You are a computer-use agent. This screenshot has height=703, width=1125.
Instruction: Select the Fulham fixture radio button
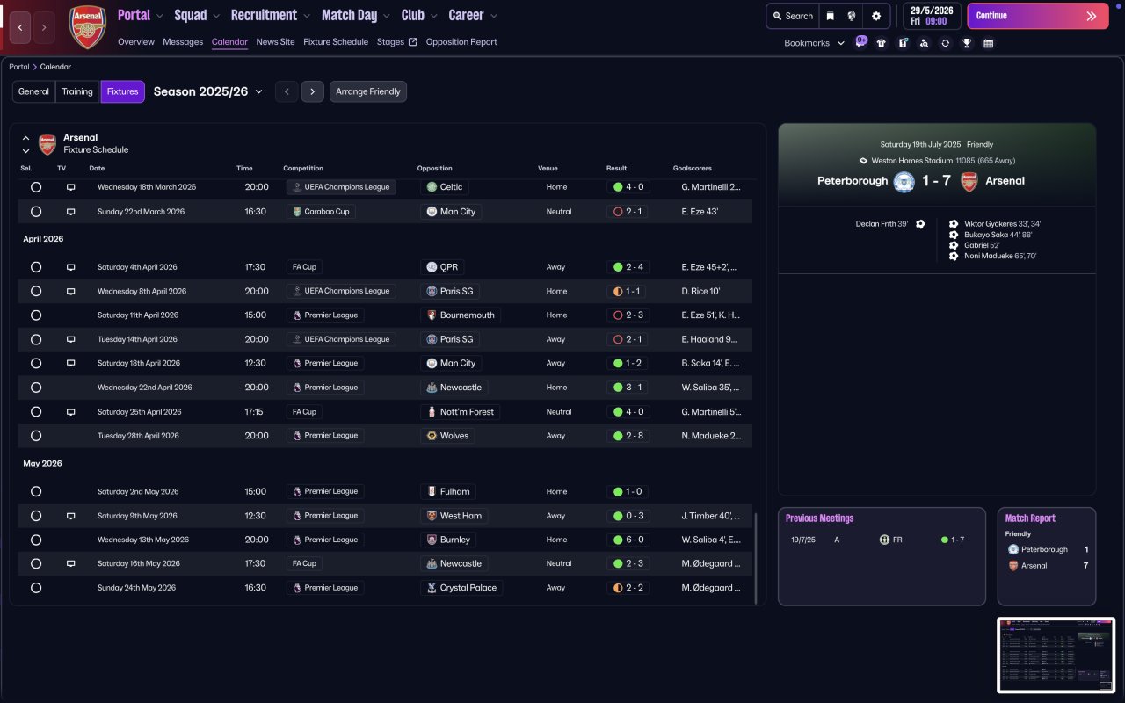click(x=36, y=492)
